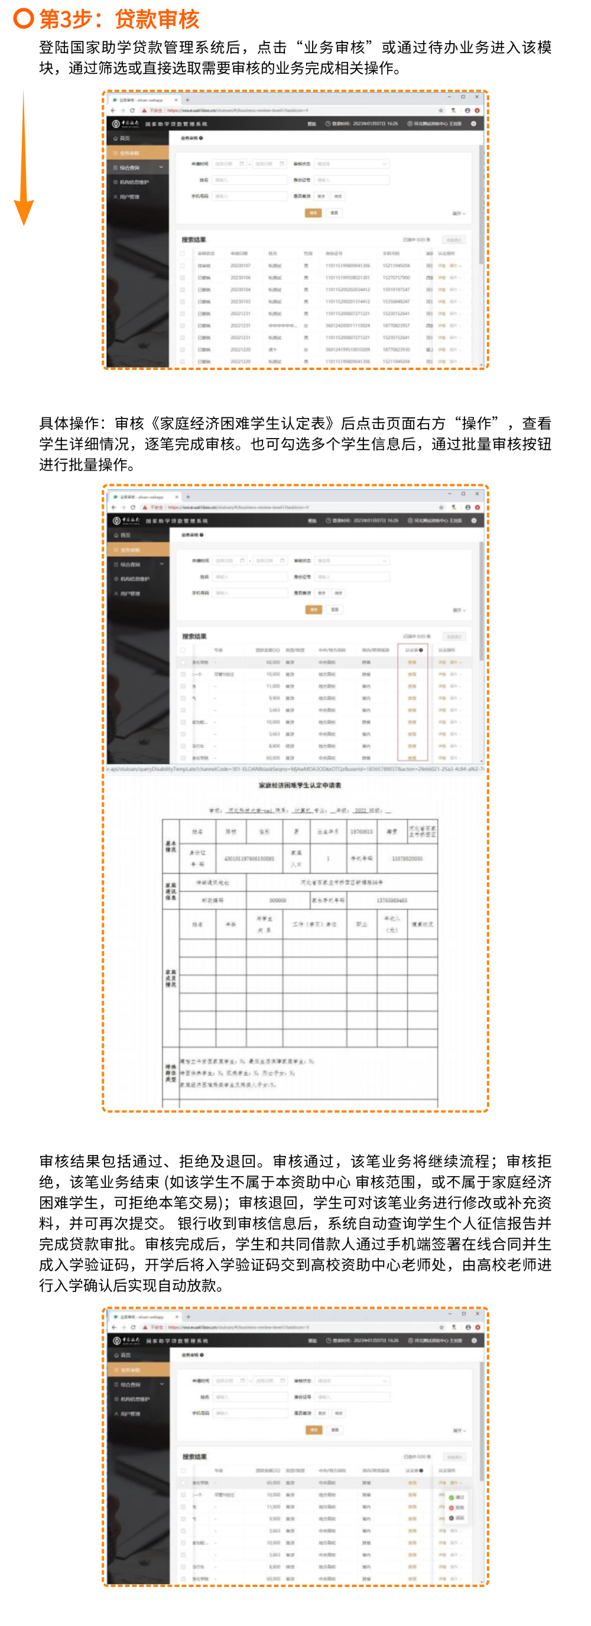The height and width of the screenshot is (1626, 591).
Task: Tick the 10,000 尽管V经过 row checkbox in the second screenshot
Action: click(183, 674)
